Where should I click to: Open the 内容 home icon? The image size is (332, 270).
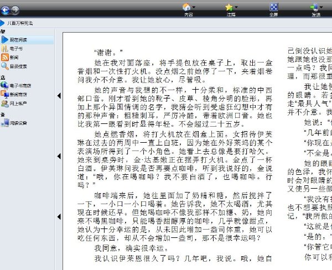coord(186,7)
